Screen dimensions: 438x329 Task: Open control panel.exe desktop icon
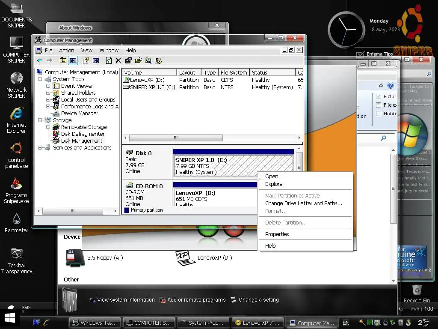point(17,155)
